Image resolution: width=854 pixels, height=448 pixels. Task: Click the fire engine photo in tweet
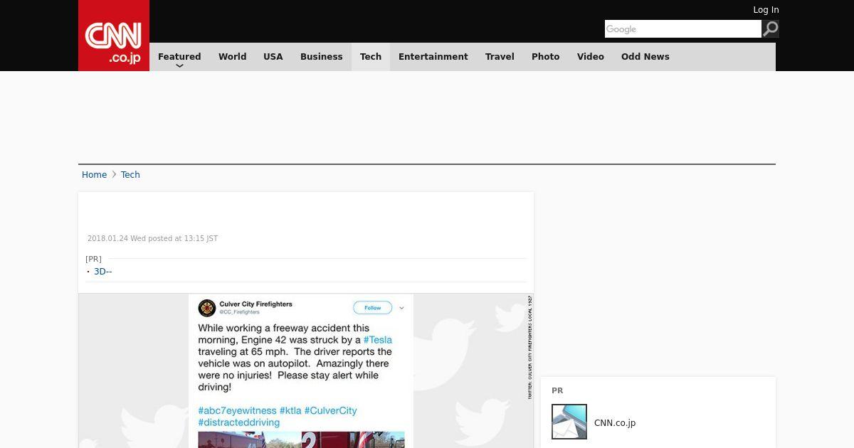click(x=301, y=439)
